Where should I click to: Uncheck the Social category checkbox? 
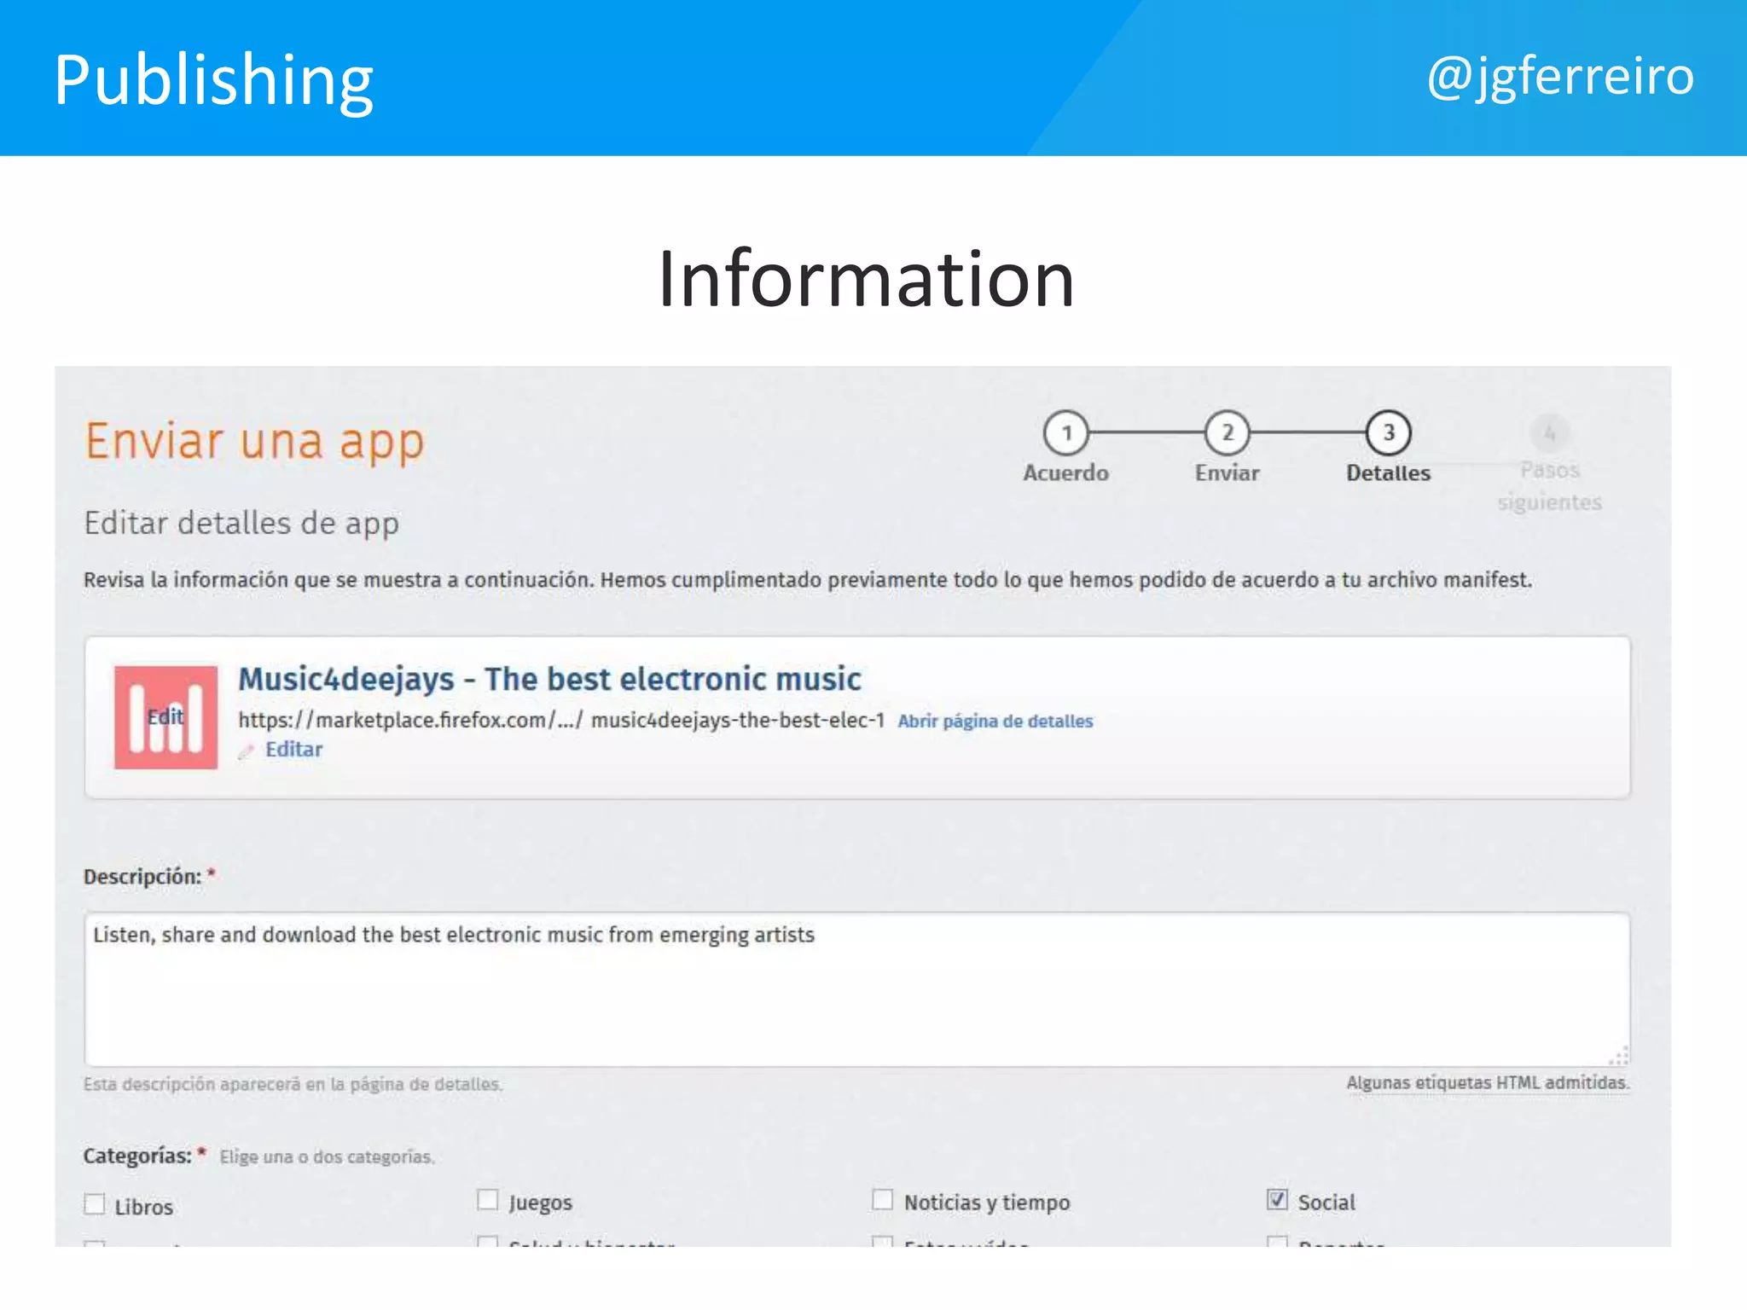1277,1200
